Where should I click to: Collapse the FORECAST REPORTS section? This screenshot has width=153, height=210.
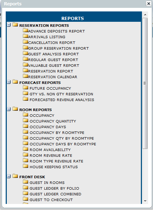tap(9, 82)
